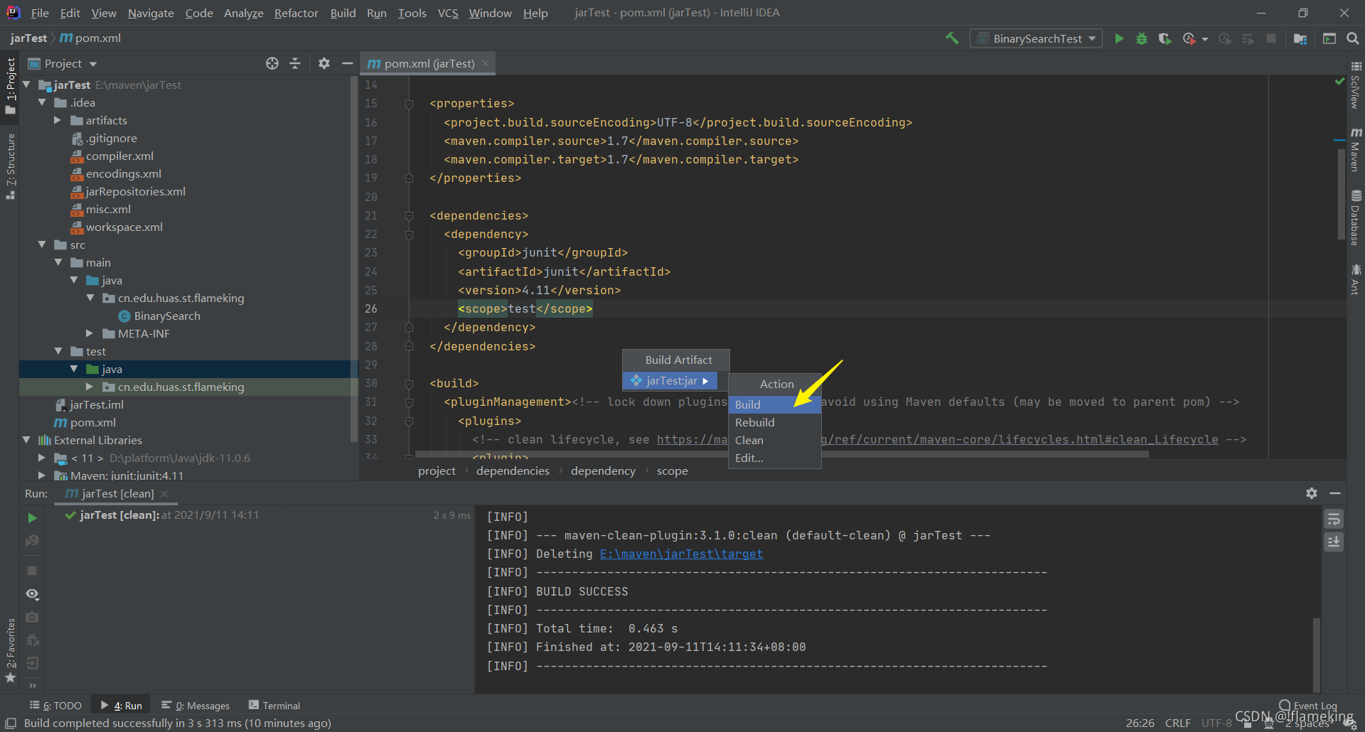Open Project panel settings gear

[324, 63]
